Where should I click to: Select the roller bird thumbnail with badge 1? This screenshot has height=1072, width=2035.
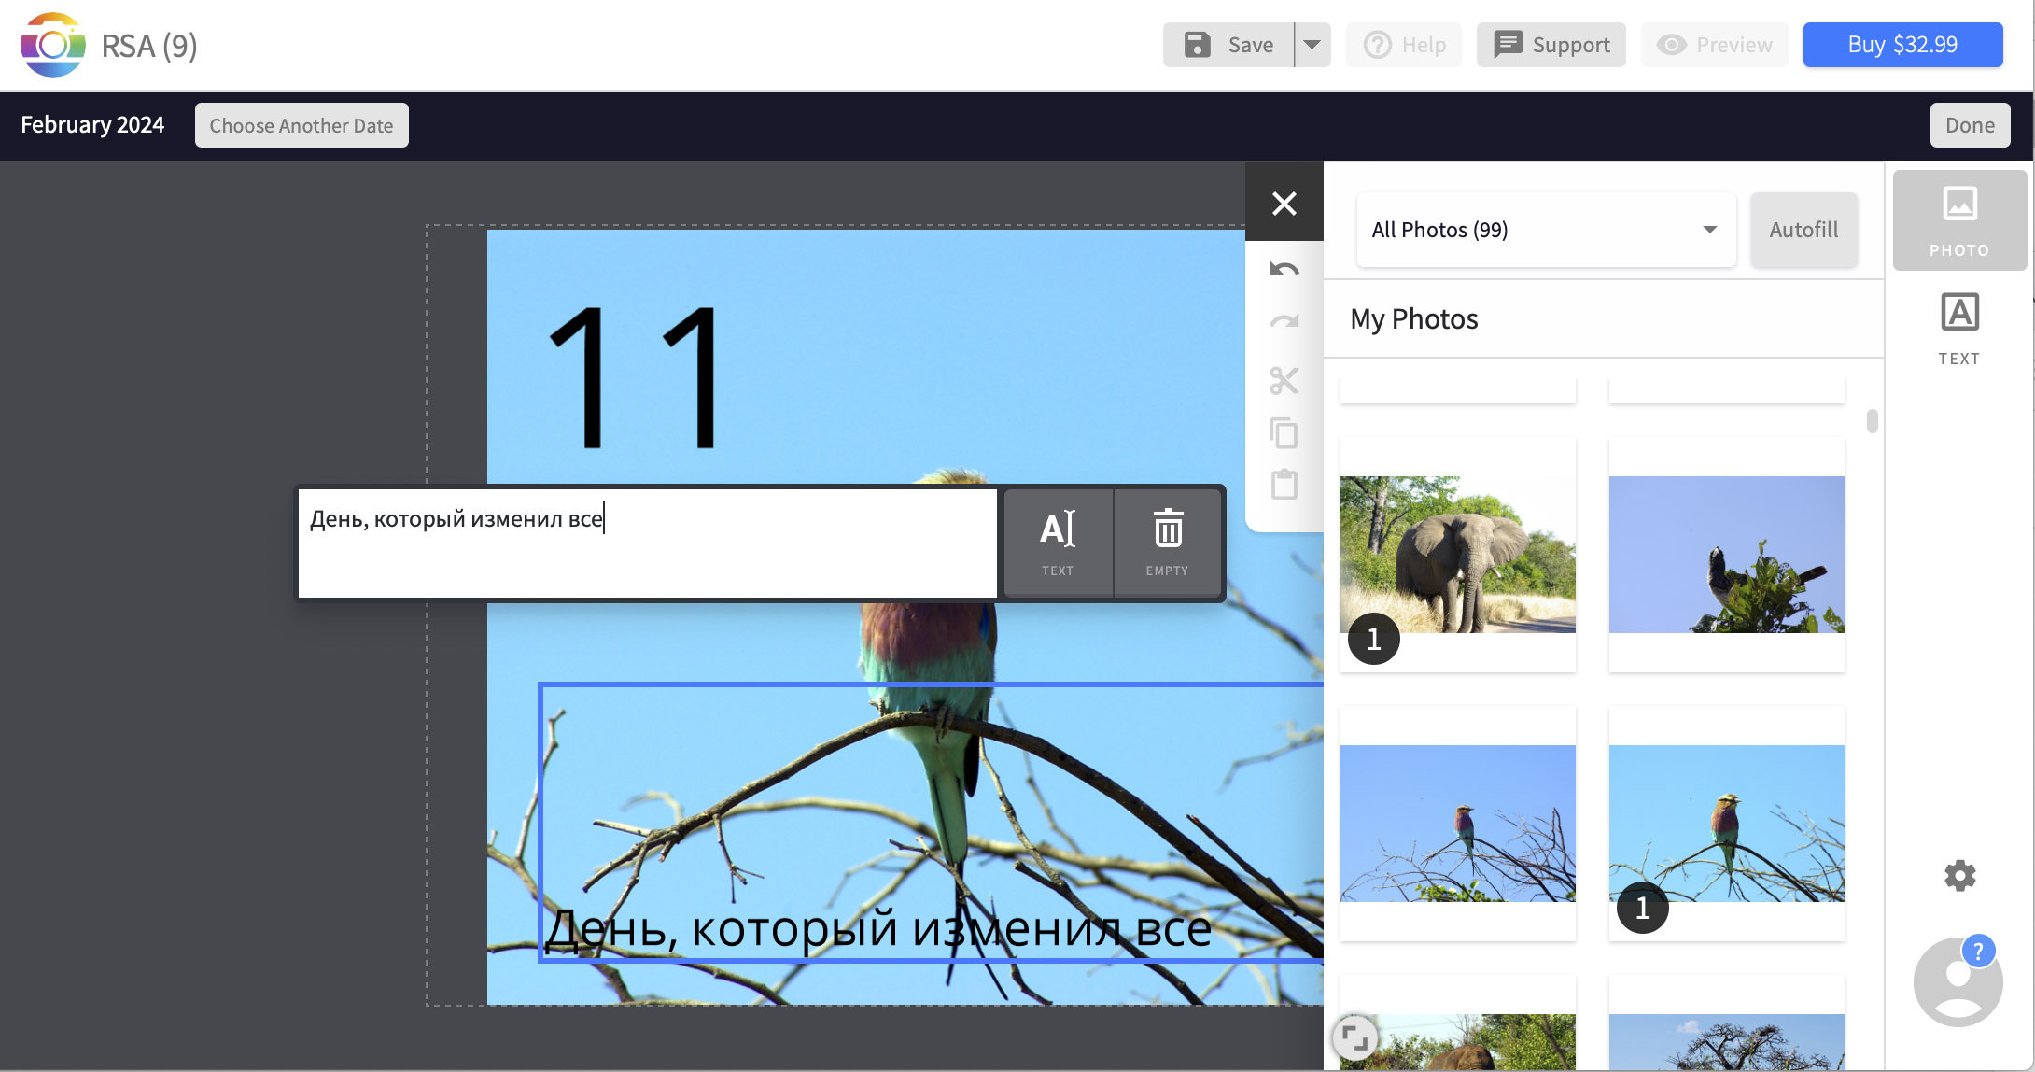1727,823
